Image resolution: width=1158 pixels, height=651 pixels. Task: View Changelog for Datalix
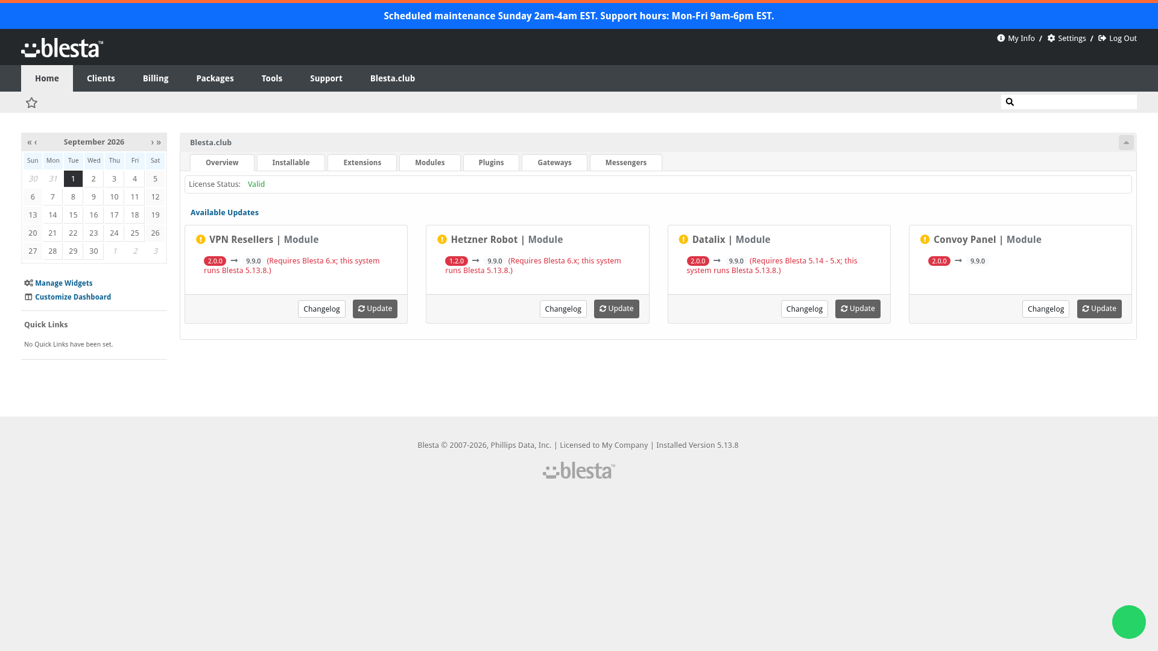point(805,309)
